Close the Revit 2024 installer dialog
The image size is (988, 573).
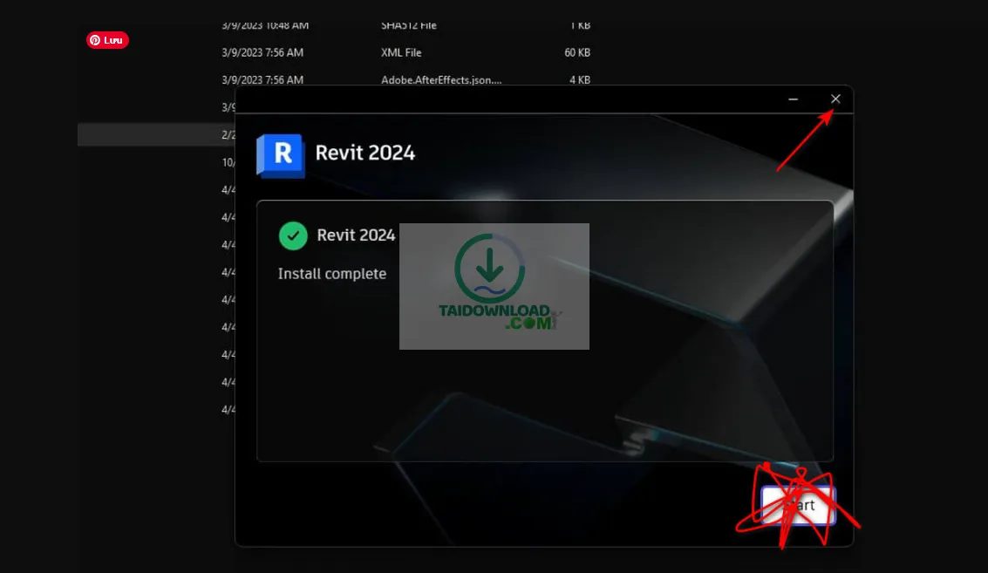point(835,99)
